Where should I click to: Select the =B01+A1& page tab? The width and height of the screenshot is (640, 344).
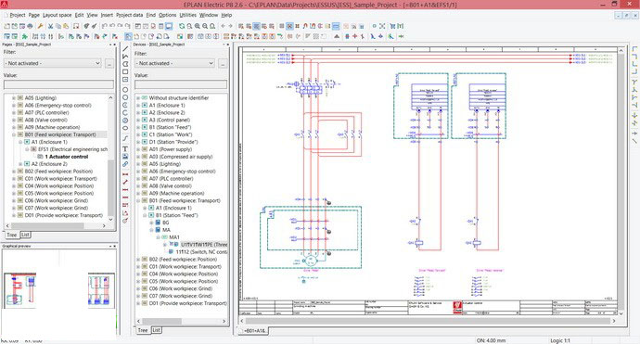click(x=255, y=330)
